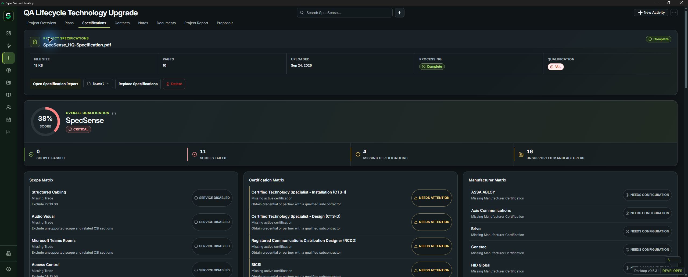Open the contacts people icon in the sidebar

[9, 107]
